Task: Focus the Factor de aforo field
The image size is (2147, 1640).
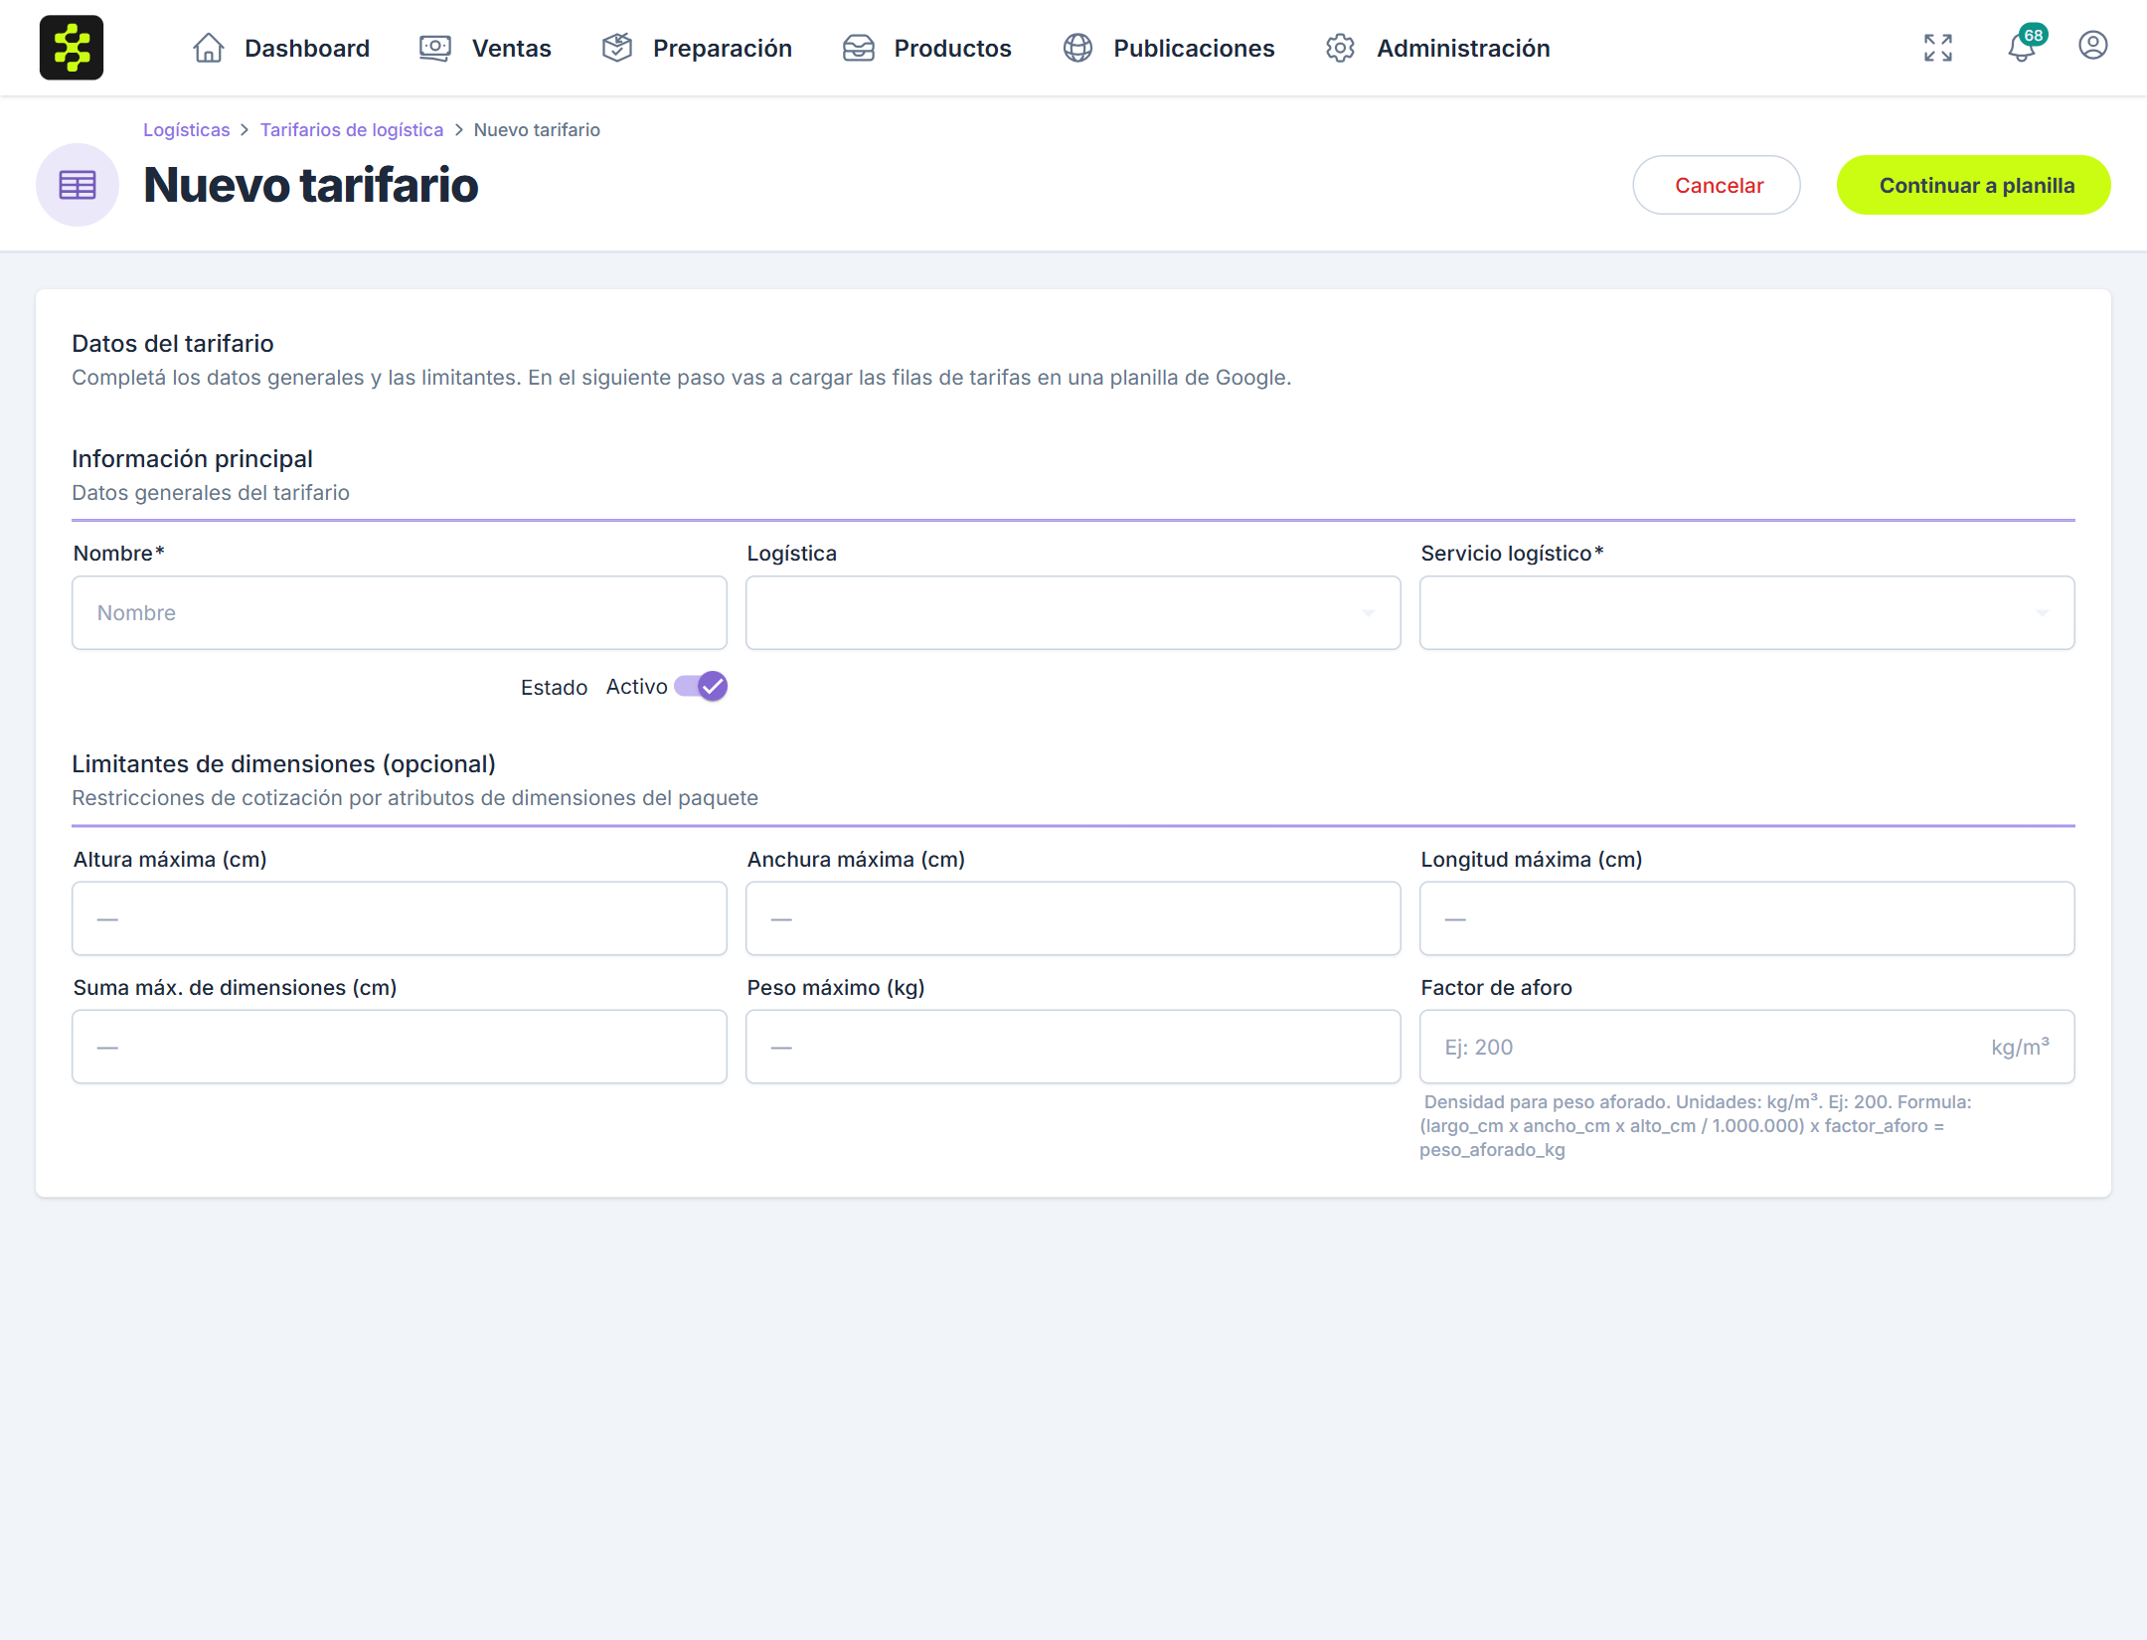Action: 1746,1047
